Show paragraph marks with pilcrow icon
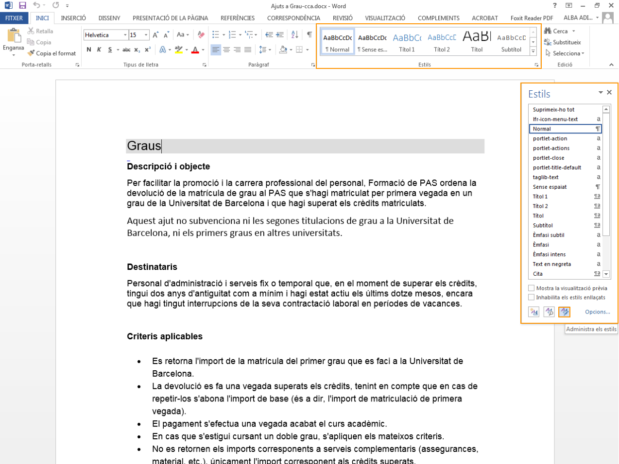The width and height of the screenshot is (619, 464). [x=309, y=34]
